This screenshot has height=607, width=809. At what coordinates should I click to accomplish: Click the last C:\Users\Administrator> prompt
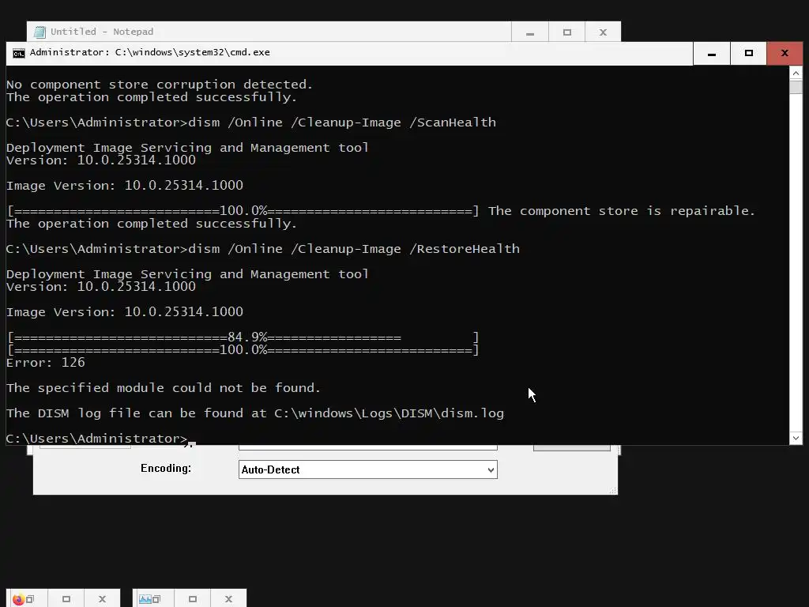[x=97, y=438]
